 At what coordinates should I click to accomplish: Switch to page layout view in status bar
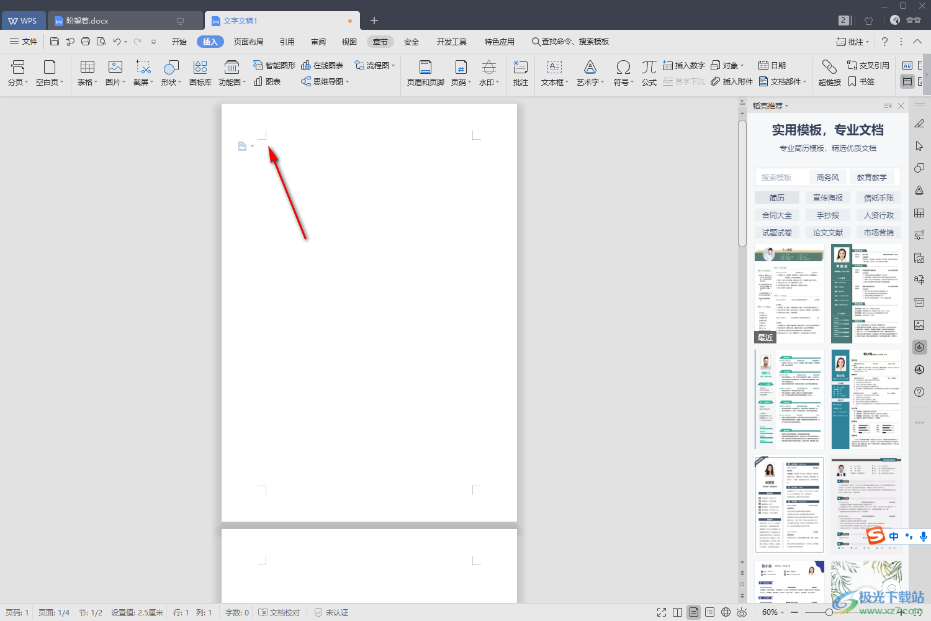[x=694, y=612]
